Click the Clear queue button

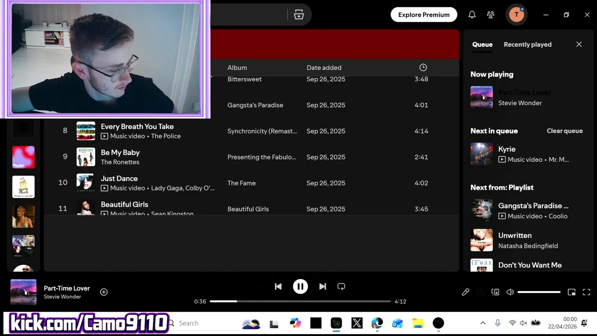coord(565,131)
